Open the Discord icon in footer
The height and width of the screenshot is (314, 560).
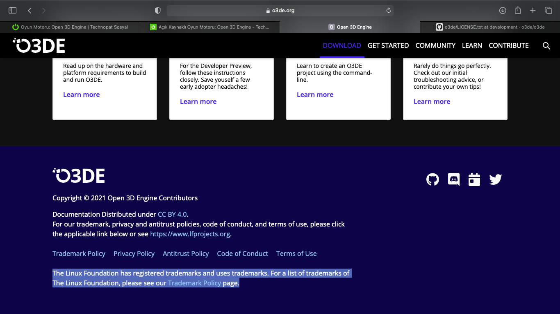pyautogui.click(x=454, y=179)
